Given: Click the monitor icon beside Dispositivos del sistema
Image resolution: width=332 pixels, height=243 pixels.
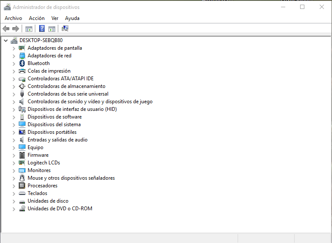Looking at the screenshot, I should tap(22, 124).
